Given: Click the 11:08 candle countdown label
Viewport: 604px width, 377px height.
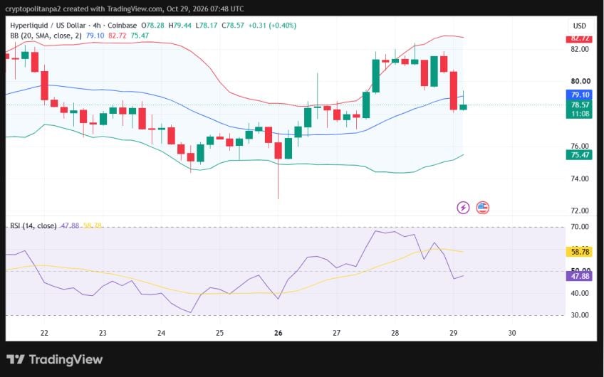Looking at the screenshot, I should point(579,114).
